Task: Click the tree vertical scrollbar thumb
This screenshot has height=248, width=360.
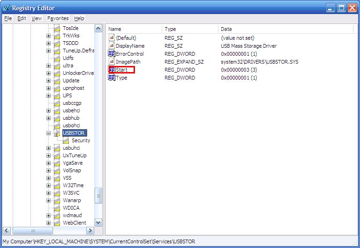Action: coord(98,196)
